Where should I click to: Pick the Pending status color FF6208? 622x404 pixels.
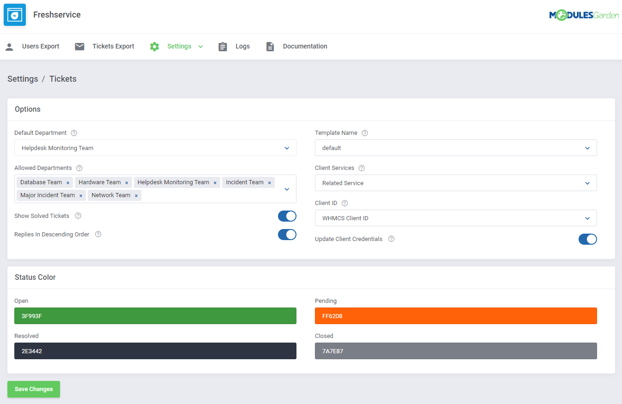[456, 316]
